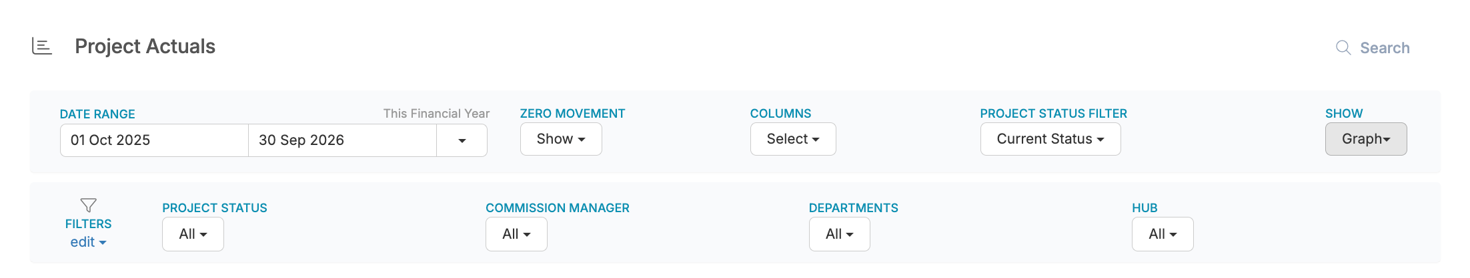Image resolution: width=1470 pixels, height=278 pixels.
Task: Open the Departments All dropdown
Action: click(840, 234)
